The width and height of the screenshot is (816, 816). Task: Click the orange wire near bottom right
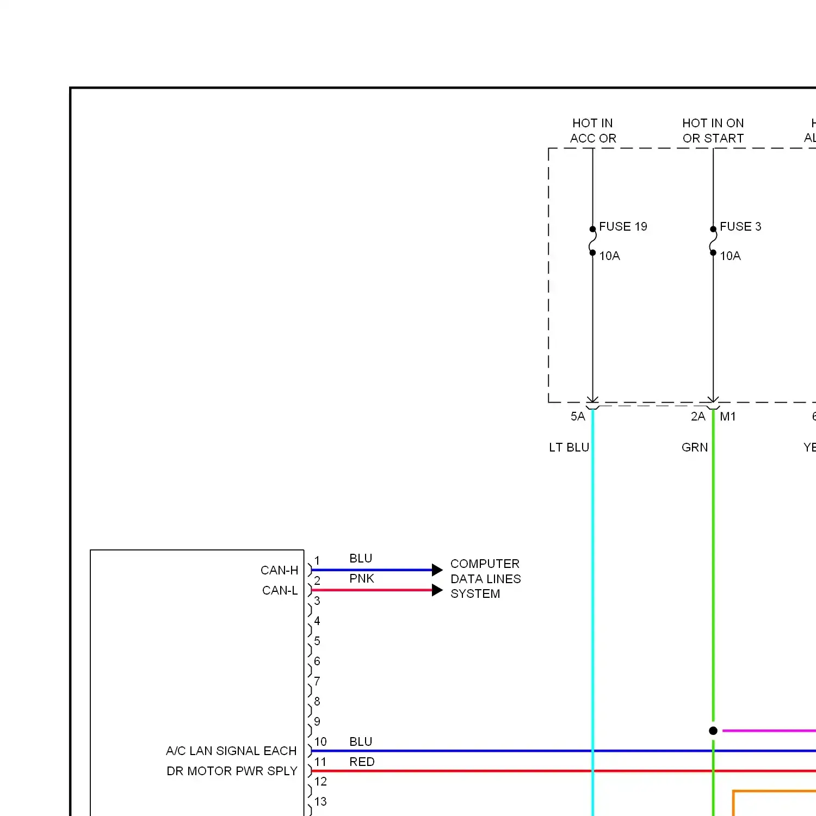click(x=774, y=791)
